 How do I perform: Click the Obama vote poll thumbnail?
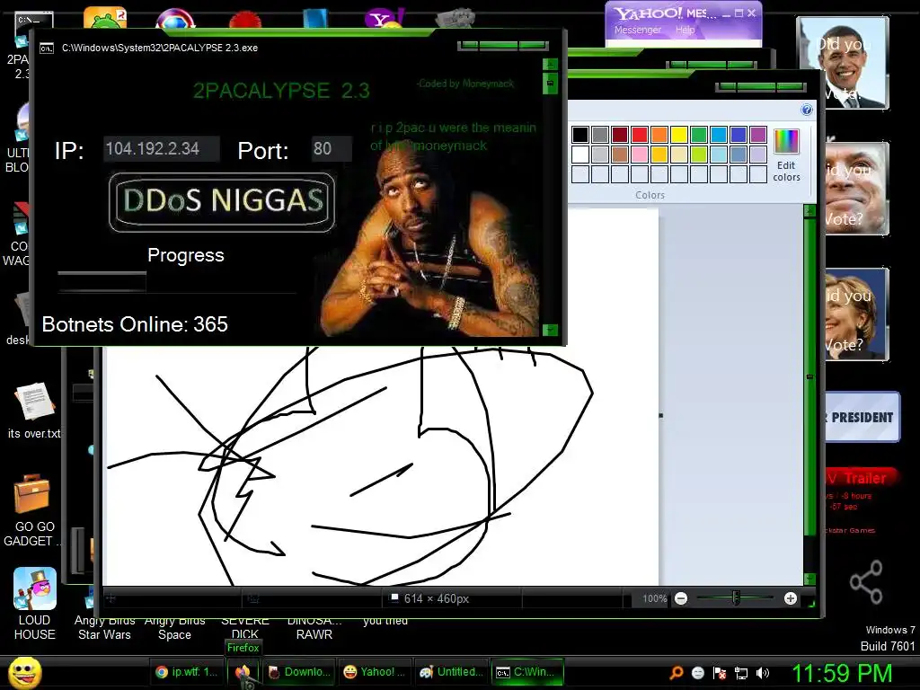(845, 63)
